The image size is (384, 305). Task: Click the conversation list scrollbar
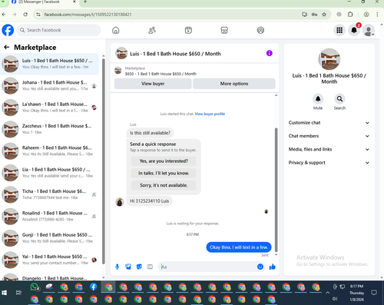104,161
